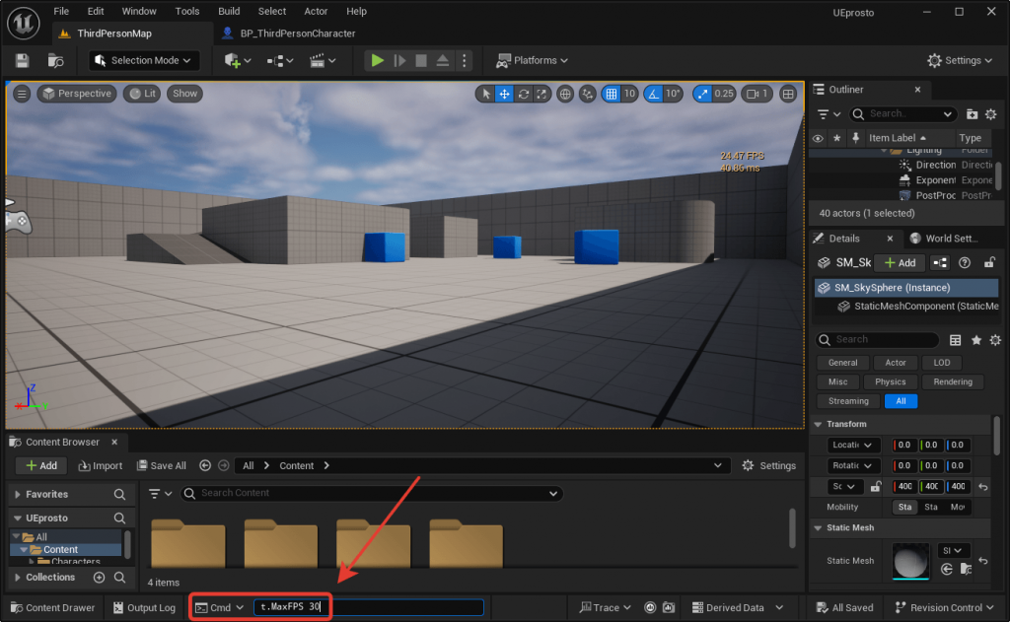Open the Cmd console type dropdown
Image resolution: width=1010 pixels, height=622 pixels.
(219, 607)
